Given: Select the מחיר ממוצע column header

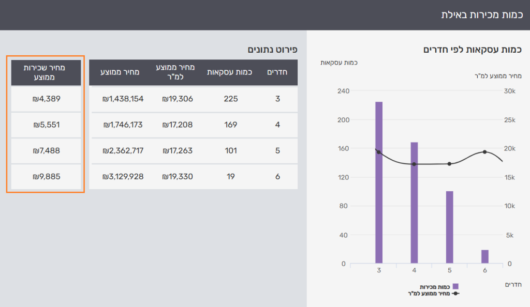Looking at the screenshot, I should 120,72.
